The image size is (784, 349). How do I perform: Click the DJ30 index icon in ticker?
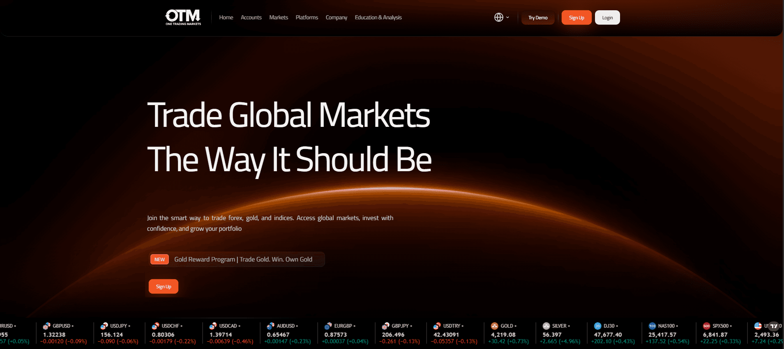(x=598, y=326)
